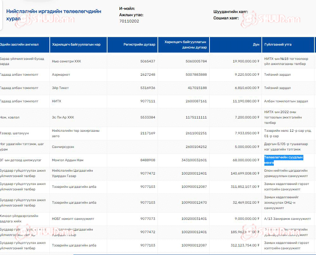
Task: Click the Гүйлгээний утга column header
Action: [x=278, y=45]
